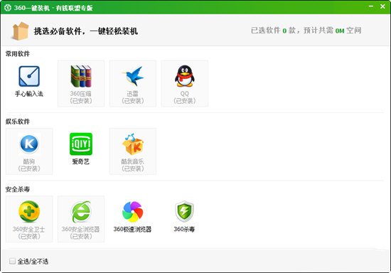Click the 安全杀毒 section heading
Viewport: 391px width, 273px height.
click(18, 189)
